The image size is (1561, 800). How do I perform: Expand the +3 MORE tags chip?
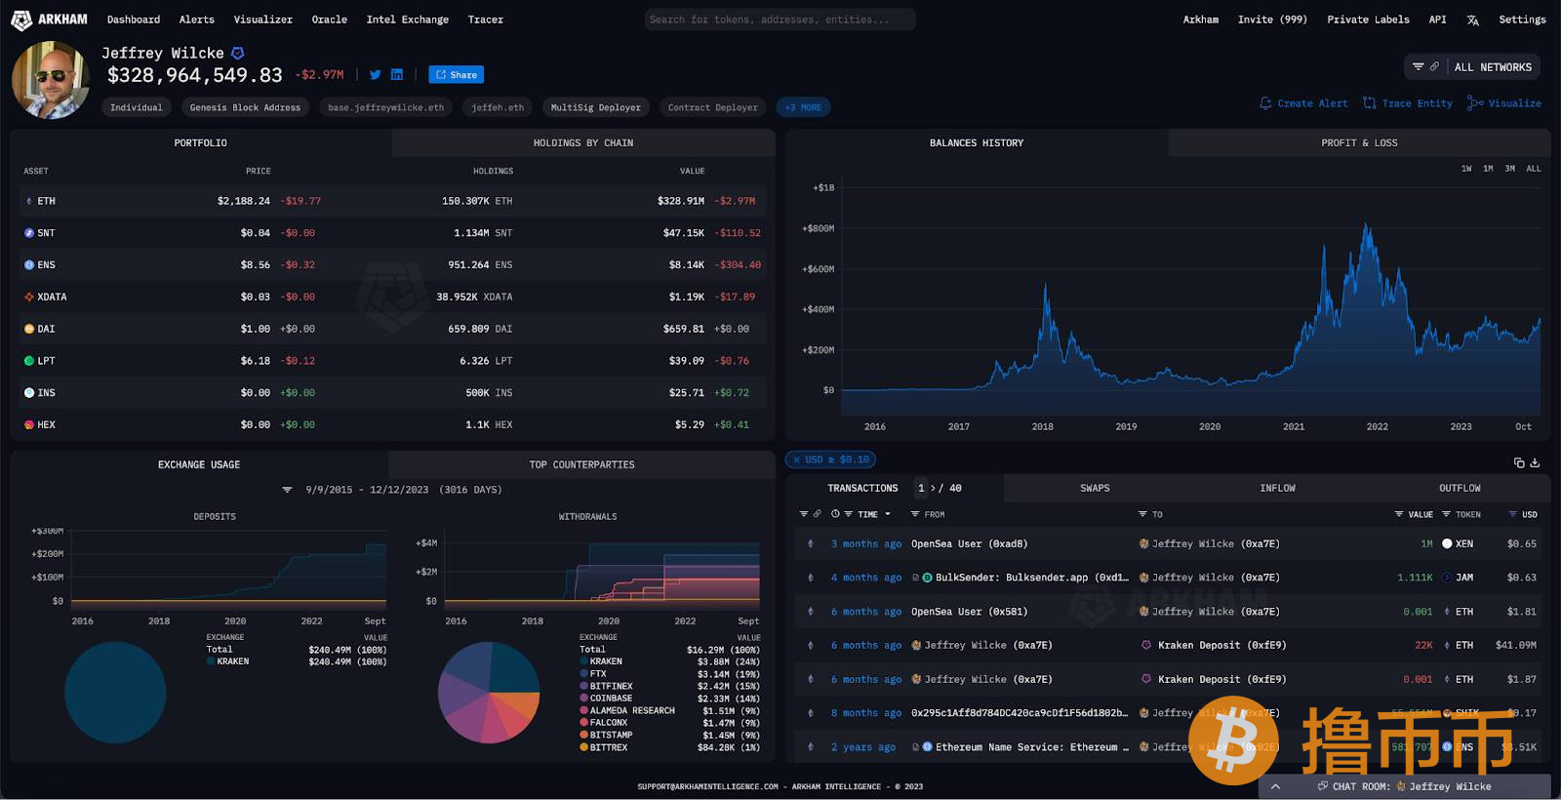coord(804,107)
